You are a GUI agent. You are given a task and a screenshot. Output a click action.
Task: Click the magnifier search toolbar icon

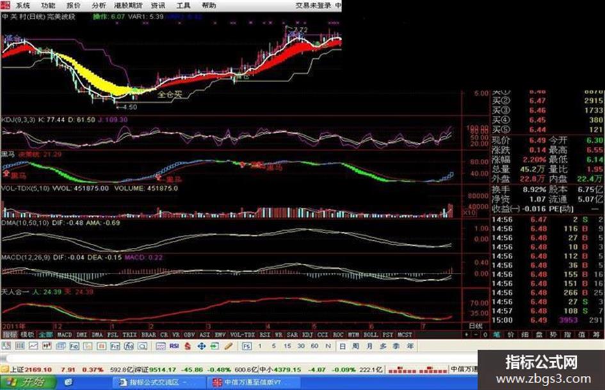pyautogui.click(x=142, y=346)
